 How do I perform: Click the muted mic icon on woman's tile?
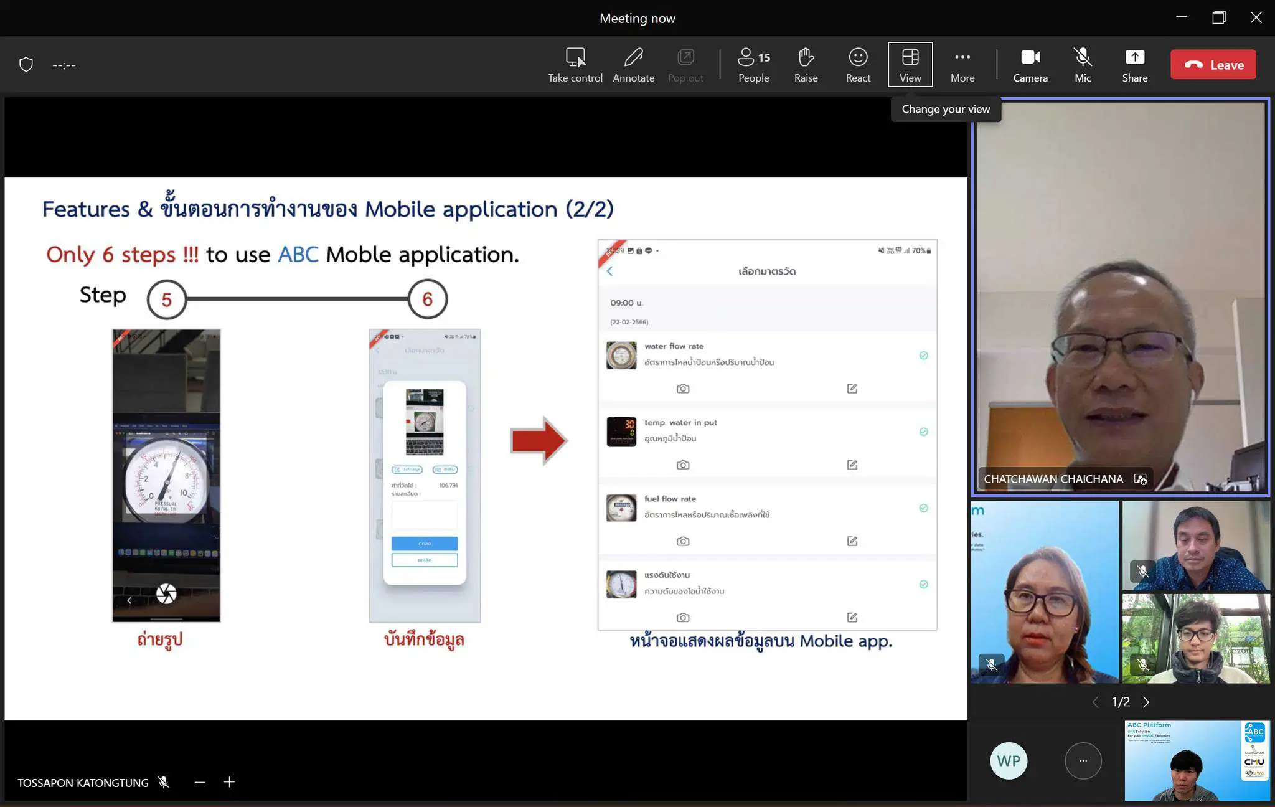(x=992, y=665)
